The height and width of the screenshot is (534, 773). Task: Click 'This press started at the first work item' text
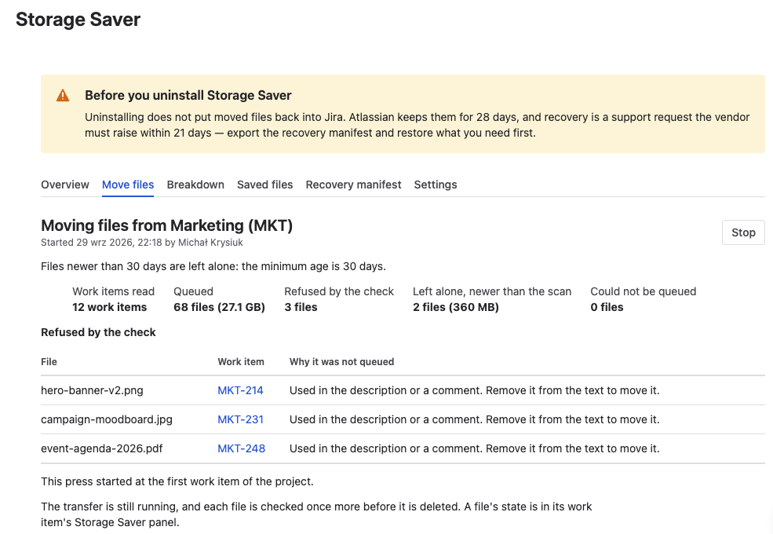pos(177,481)
